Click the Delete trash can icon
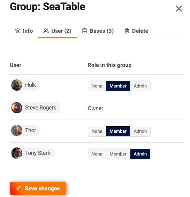190x197 pixels. click(x=127, y=31)
